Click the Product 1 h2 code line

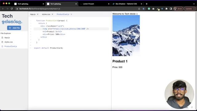click(x=52, y=31)
